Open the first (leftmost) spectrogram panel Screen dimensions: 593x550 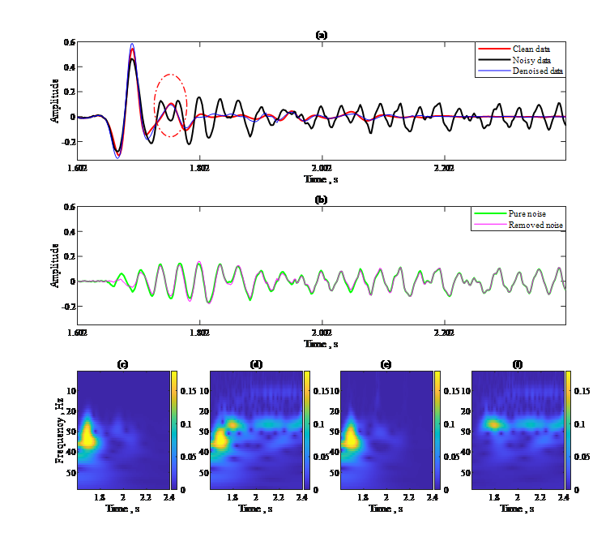pyautogui.click(x=122, y=430)
